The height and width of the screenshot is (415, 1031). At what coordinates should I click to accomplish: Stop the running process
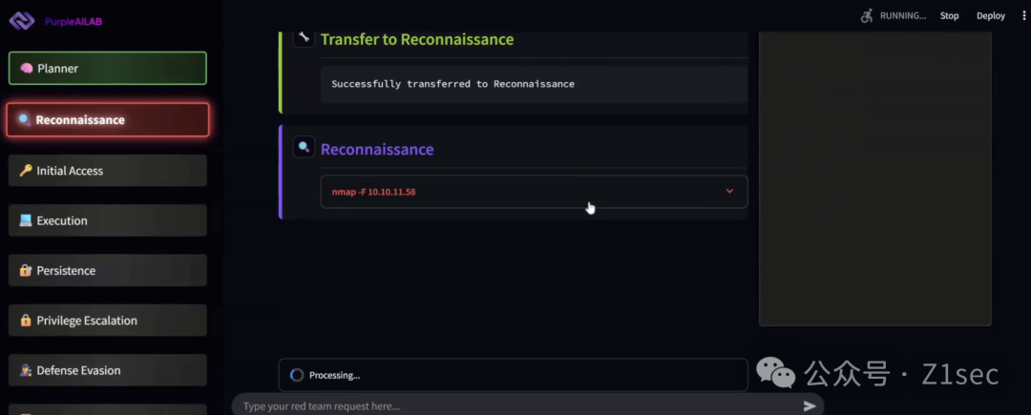(x=949, y=15)
